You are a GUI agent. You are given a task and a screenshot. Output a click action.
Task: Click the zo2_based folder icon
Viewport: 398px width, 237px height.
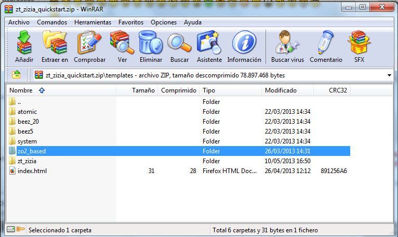[12, 151]
